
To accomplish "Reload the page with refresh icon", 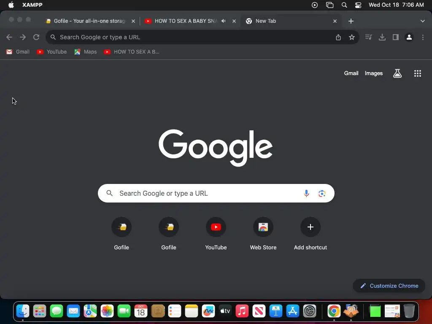I will tap(36, 37).
